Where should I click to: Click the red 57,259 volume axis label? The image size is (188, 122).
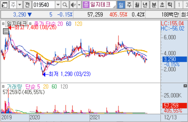pyautogui.click(x=174, y=105)
